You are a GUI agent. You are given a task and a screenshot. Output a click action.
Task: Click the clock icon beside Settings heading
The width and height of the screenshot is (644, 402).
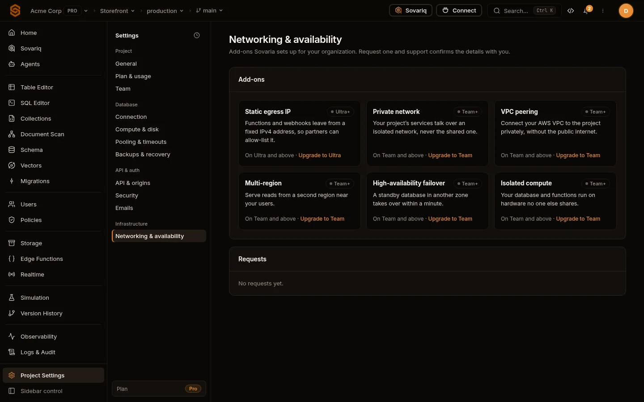(197, 35)
